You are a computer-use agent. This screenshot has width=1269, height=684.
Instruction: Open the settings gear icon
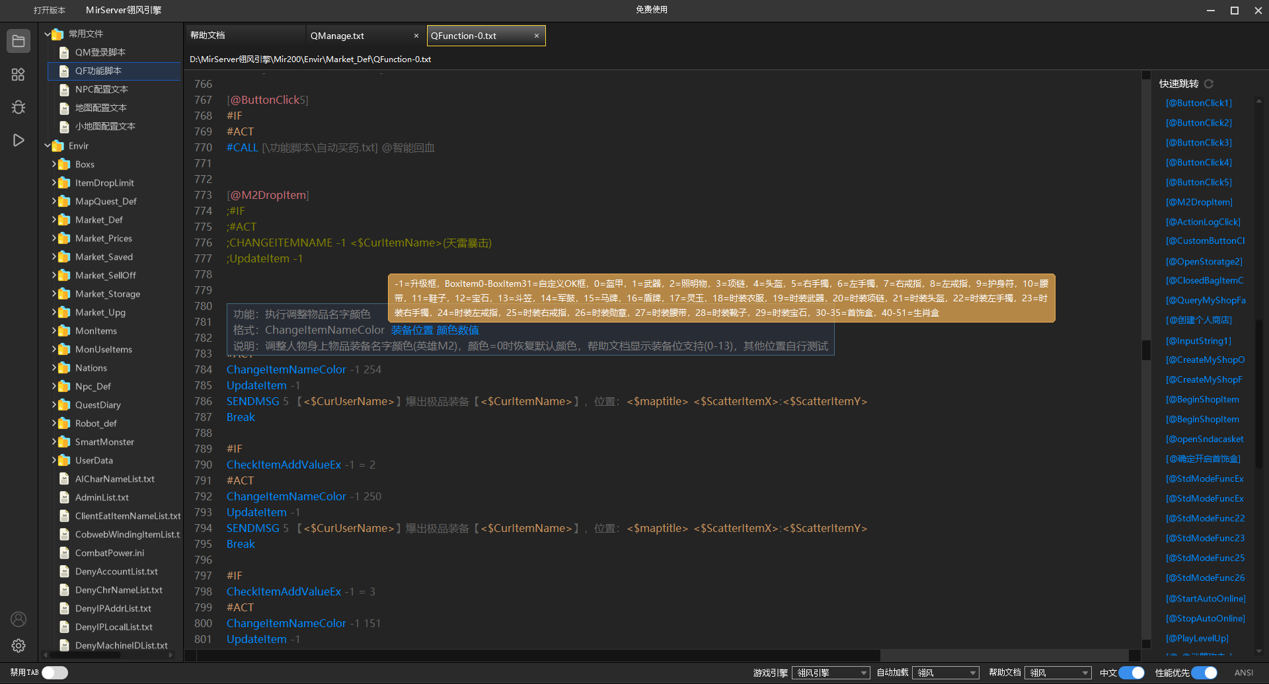pos(19,646)
